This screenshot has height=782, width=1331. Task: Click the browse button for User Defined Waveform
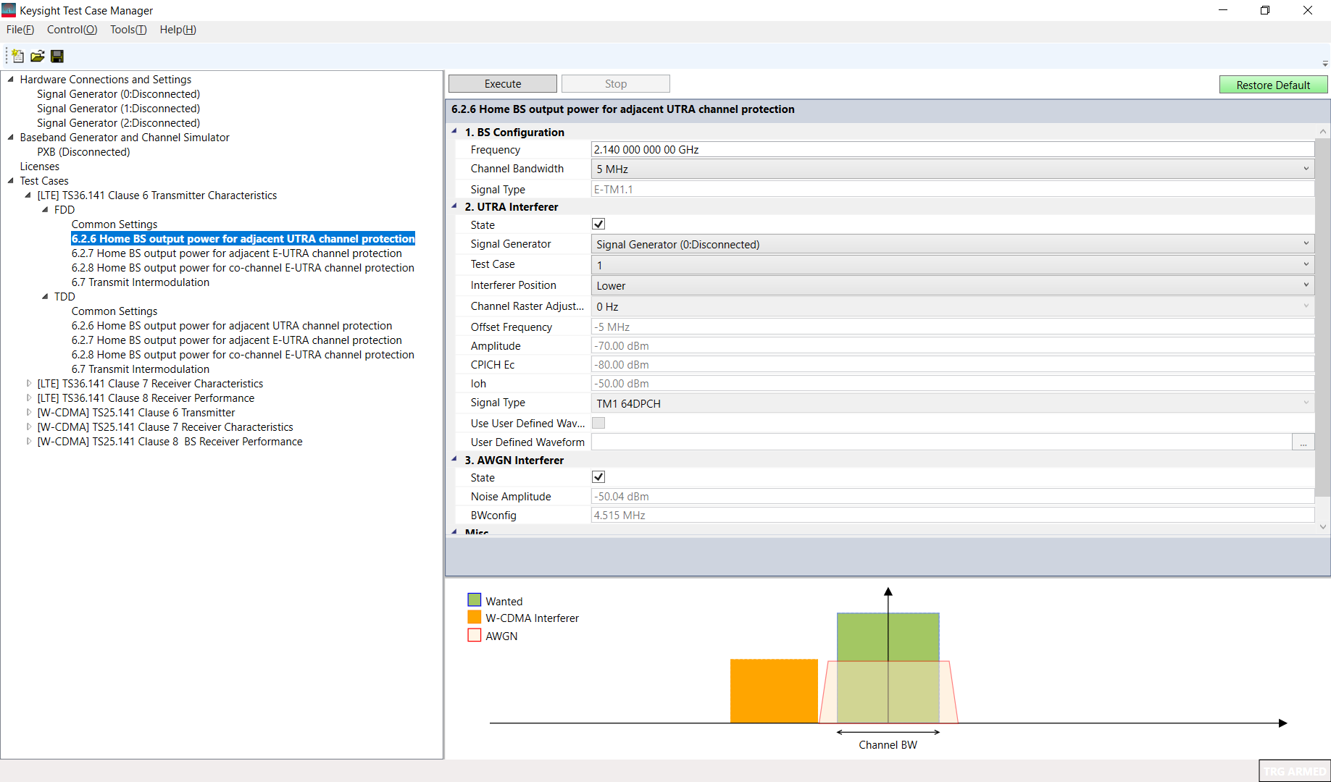tap(1303, 442)
